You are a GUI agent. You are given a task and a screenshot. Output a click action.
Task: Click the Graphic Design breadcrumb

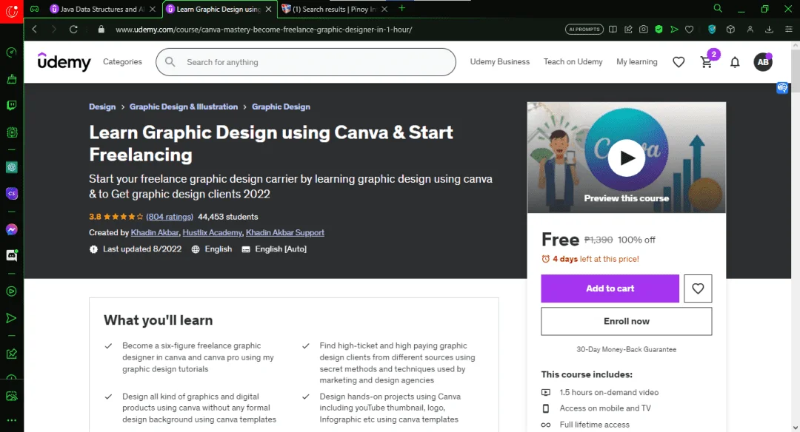click(x=281, y=107)
